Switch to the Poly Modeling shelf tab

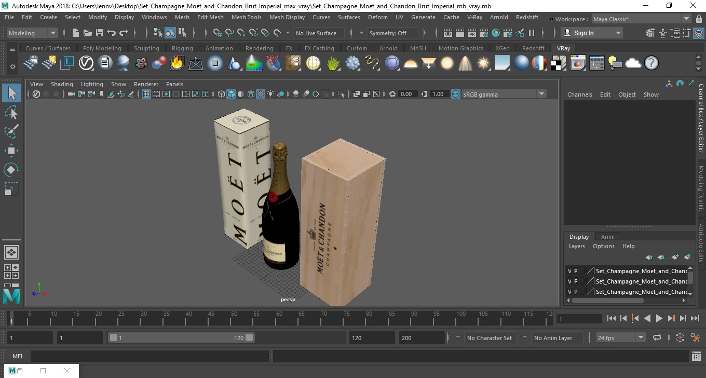(102, 48)
